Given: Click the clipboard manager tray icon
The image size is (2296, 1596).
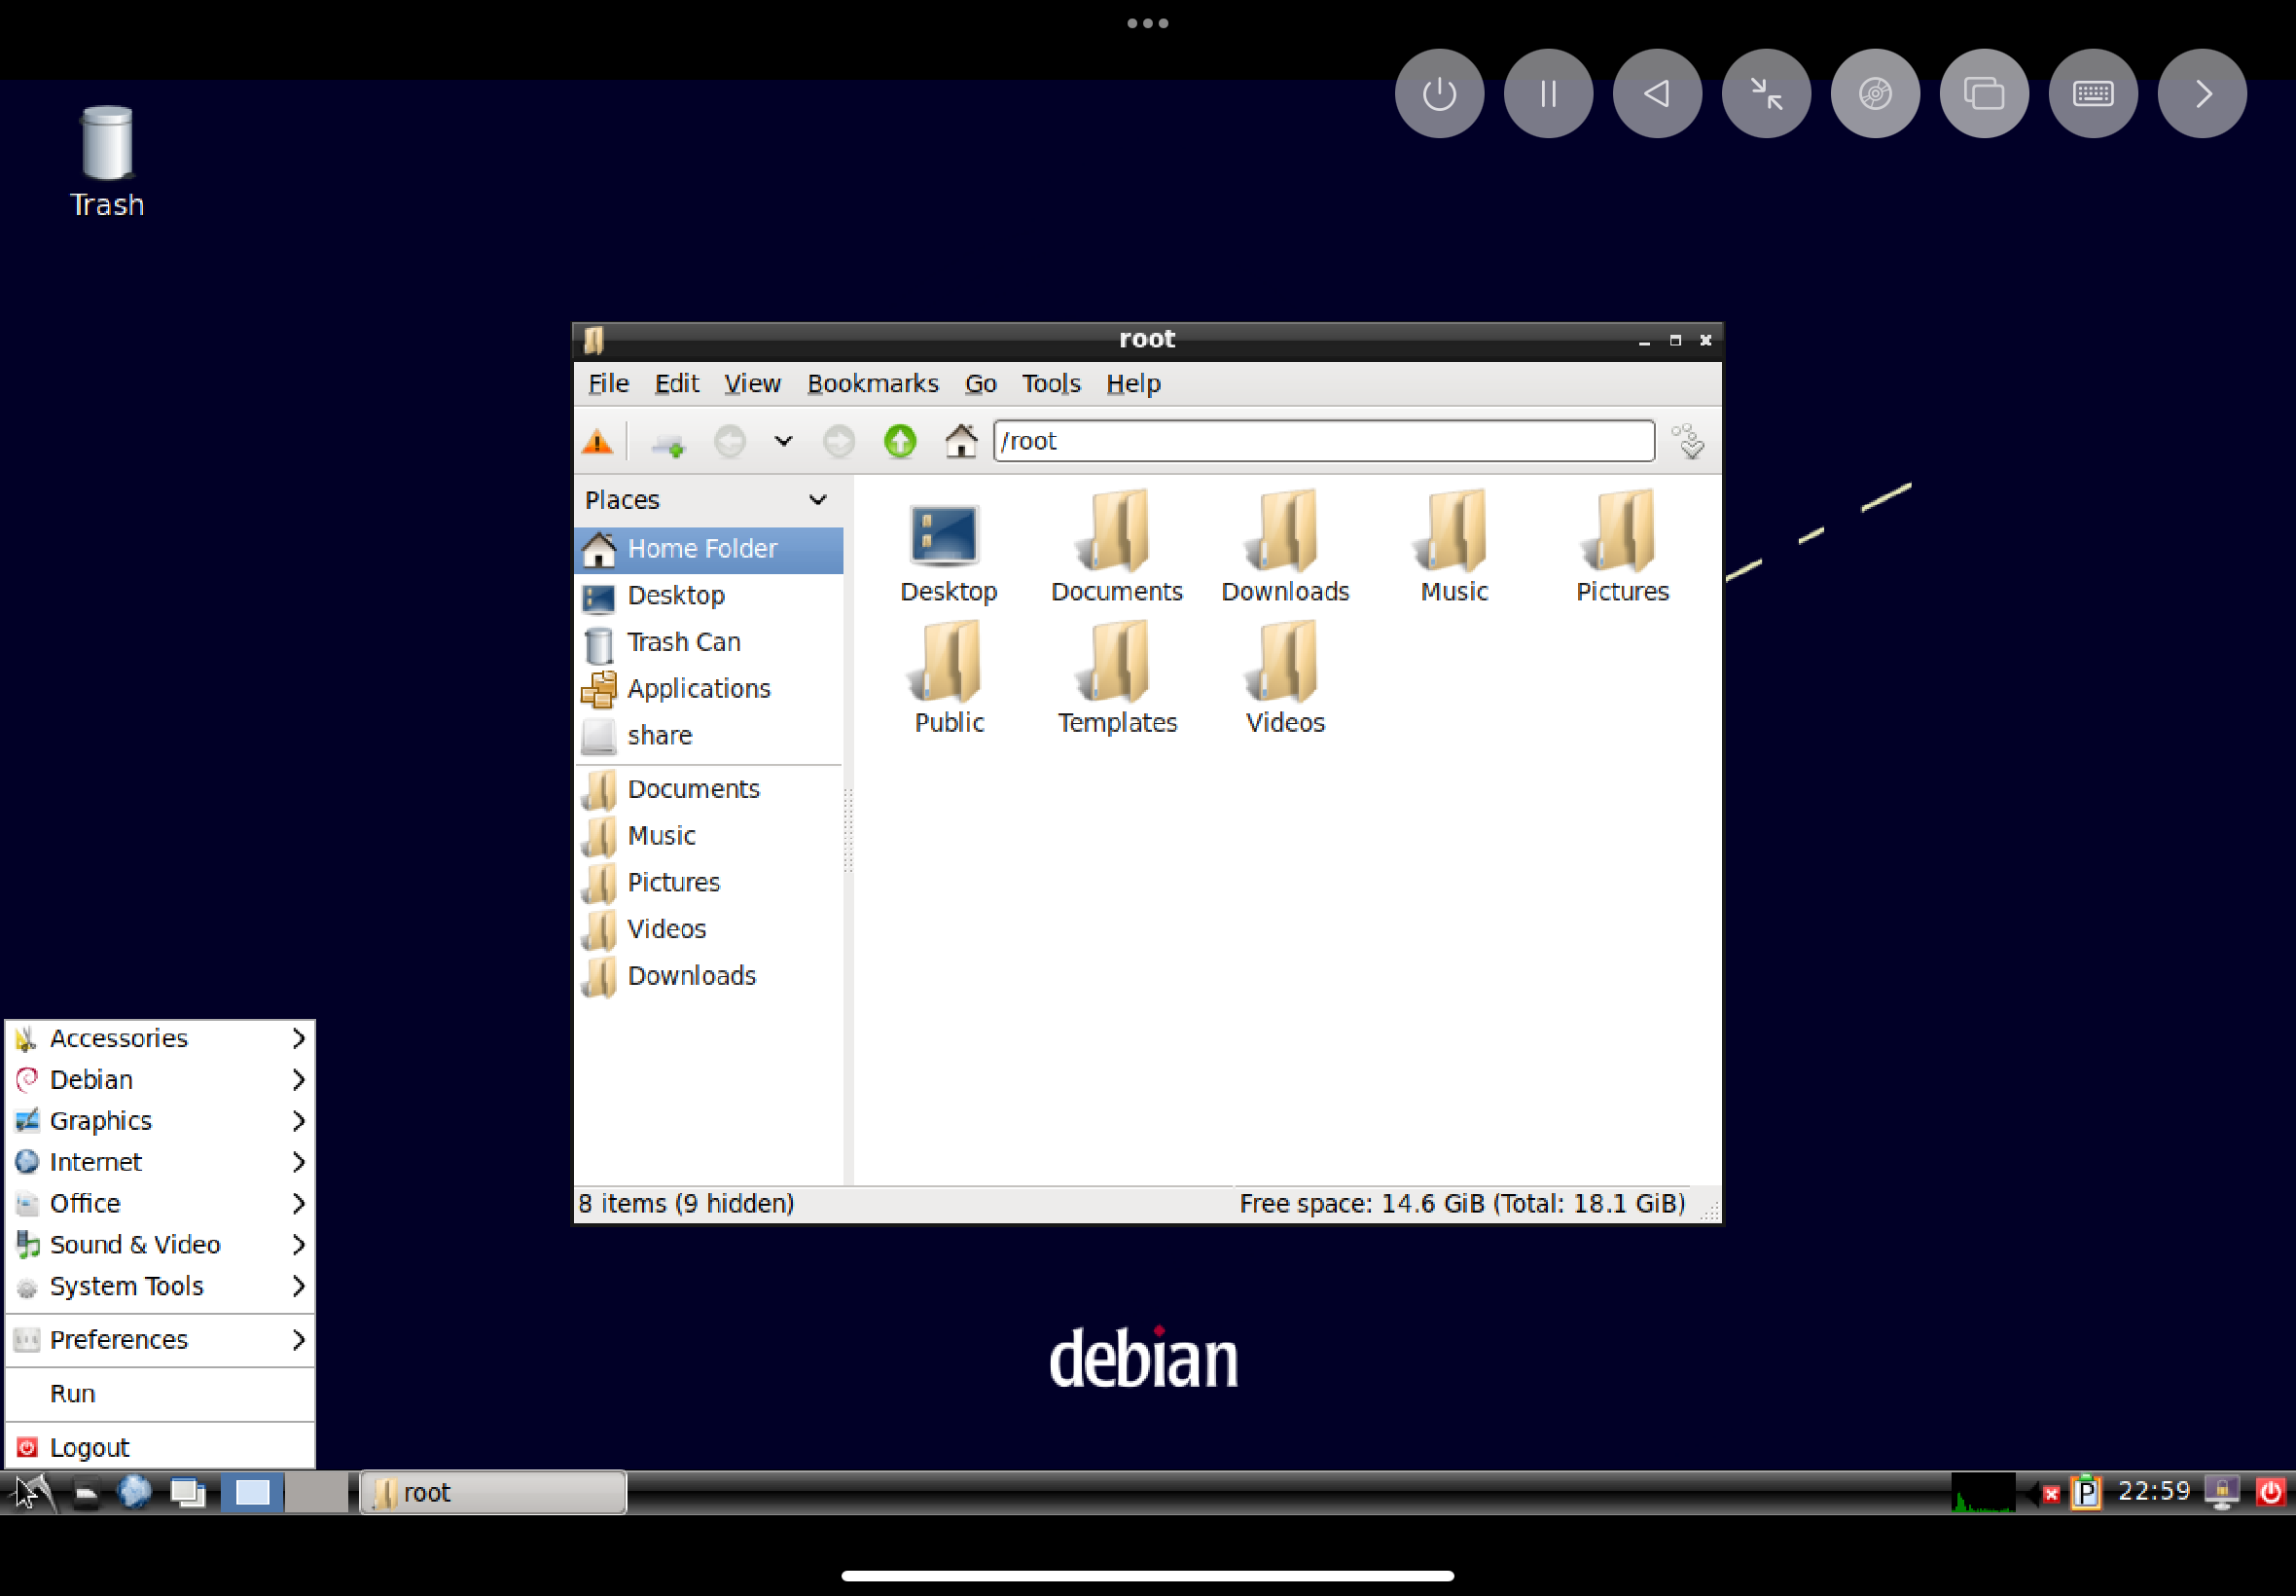Looking at the screenshot, I should click(x=2086, y=1493).
